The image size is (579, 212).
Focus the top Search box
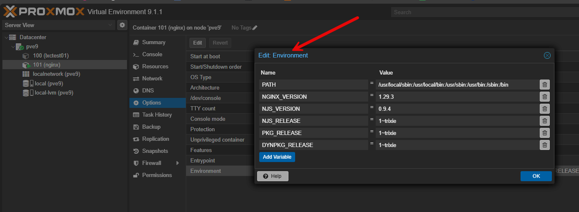click(484, 12)
